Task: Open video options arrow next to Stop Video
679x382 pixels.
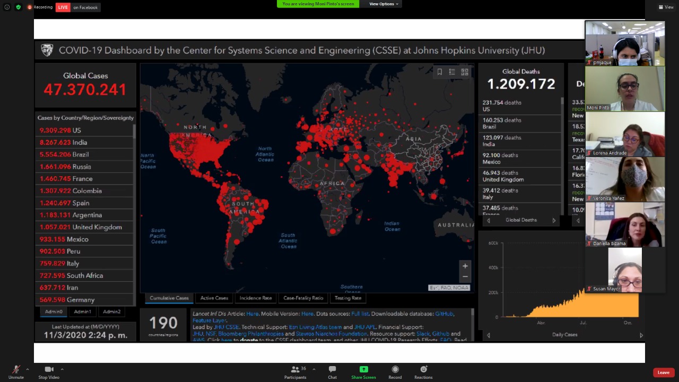Action: pyautogui.click(x=62, y=369)
